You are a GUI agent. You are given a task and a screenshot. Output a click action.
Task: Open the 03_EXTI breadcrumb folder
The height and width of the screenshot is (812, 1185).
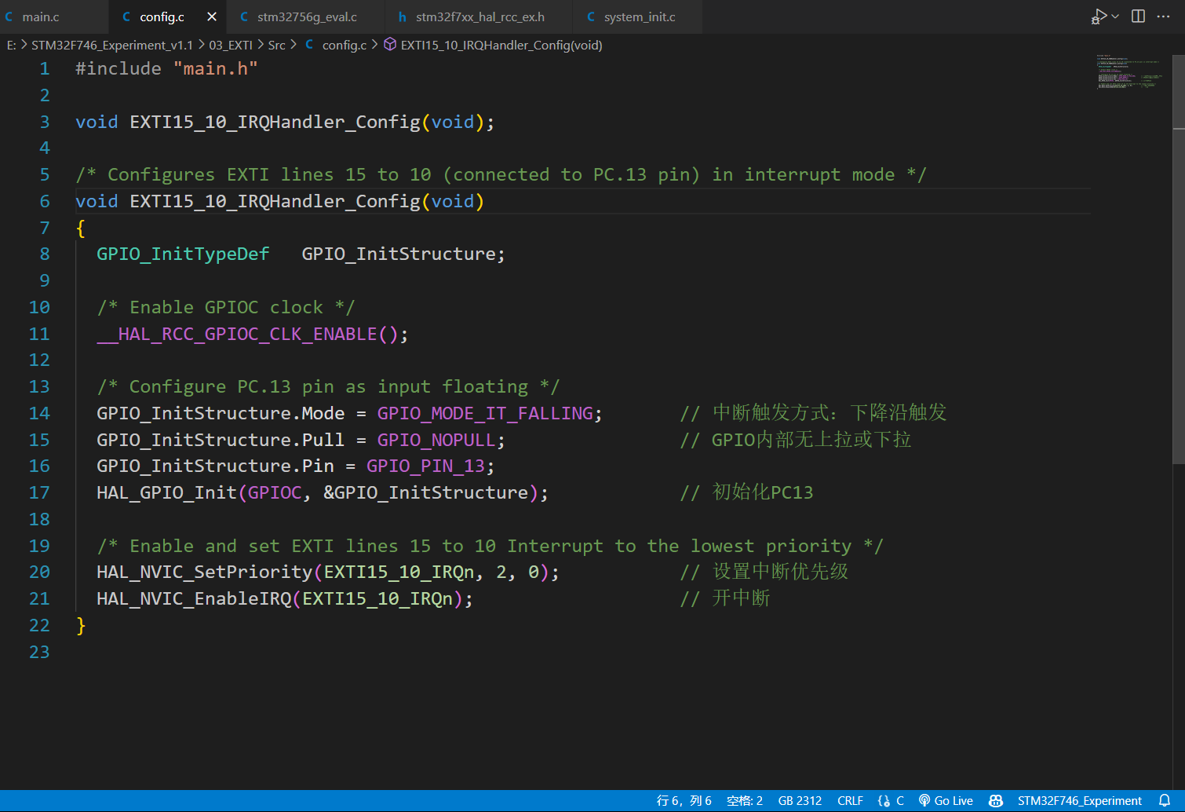point(231,46)
